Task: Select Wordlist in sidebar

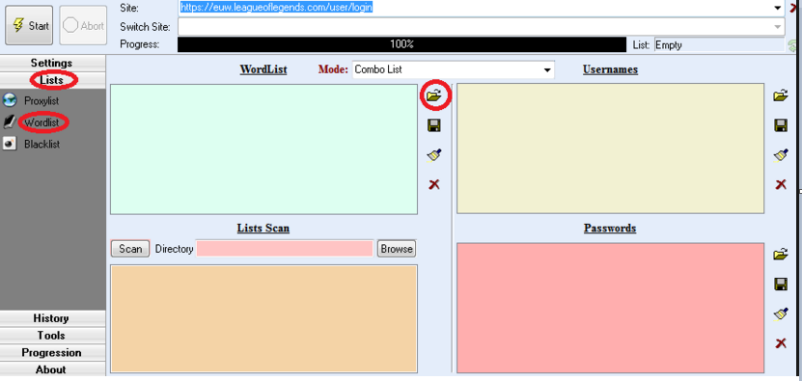Action: (41, 122)
